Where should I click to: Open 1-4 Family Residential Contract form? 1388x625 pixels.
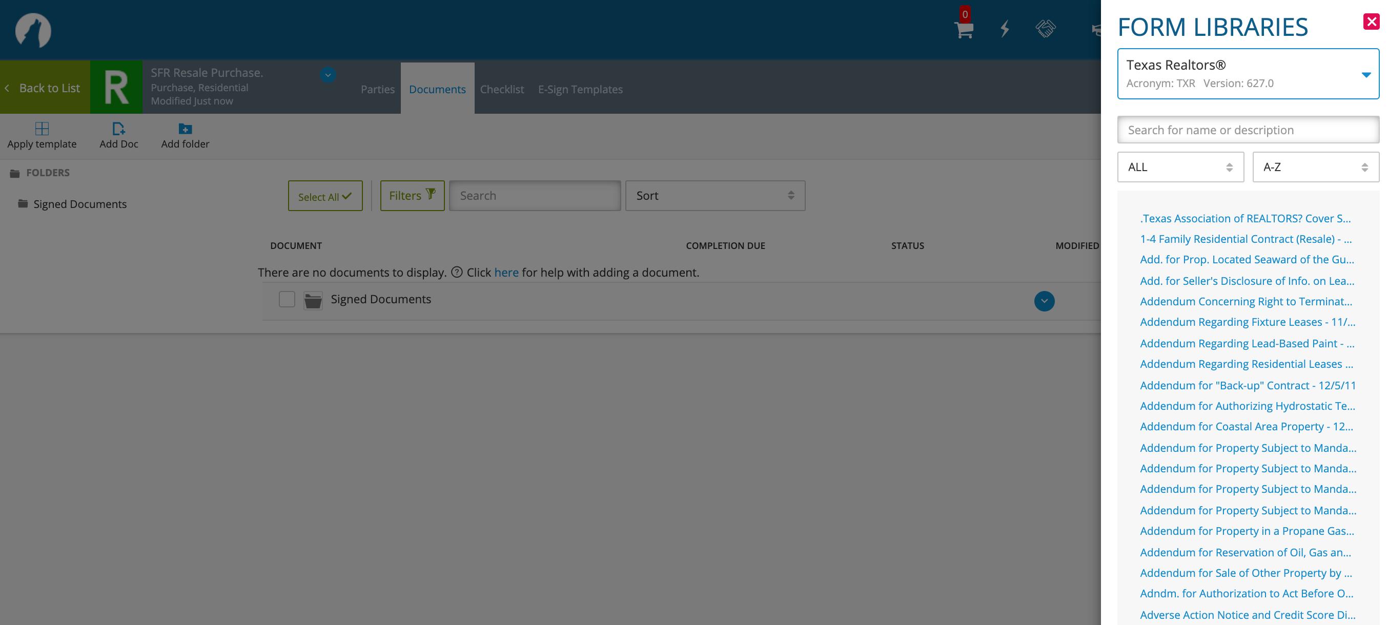click(1245, 239)
